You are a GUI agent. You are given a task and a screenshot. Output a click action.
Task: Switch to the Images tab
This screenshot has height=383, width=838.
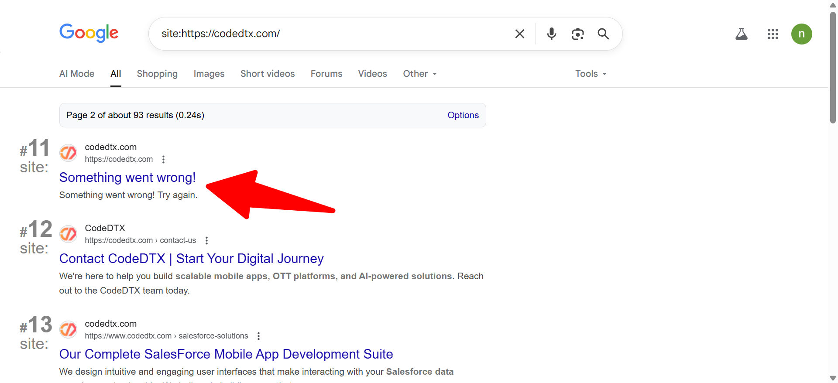click(x=209, y=74)
